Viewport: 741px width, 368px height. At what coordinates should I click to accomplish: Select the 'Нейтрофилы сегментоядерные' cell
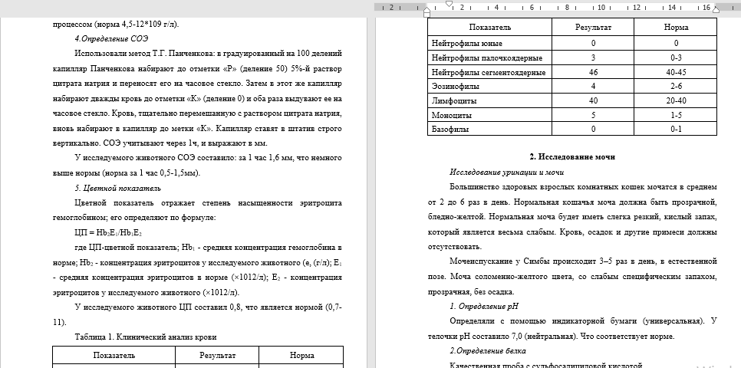pos(489,73)
